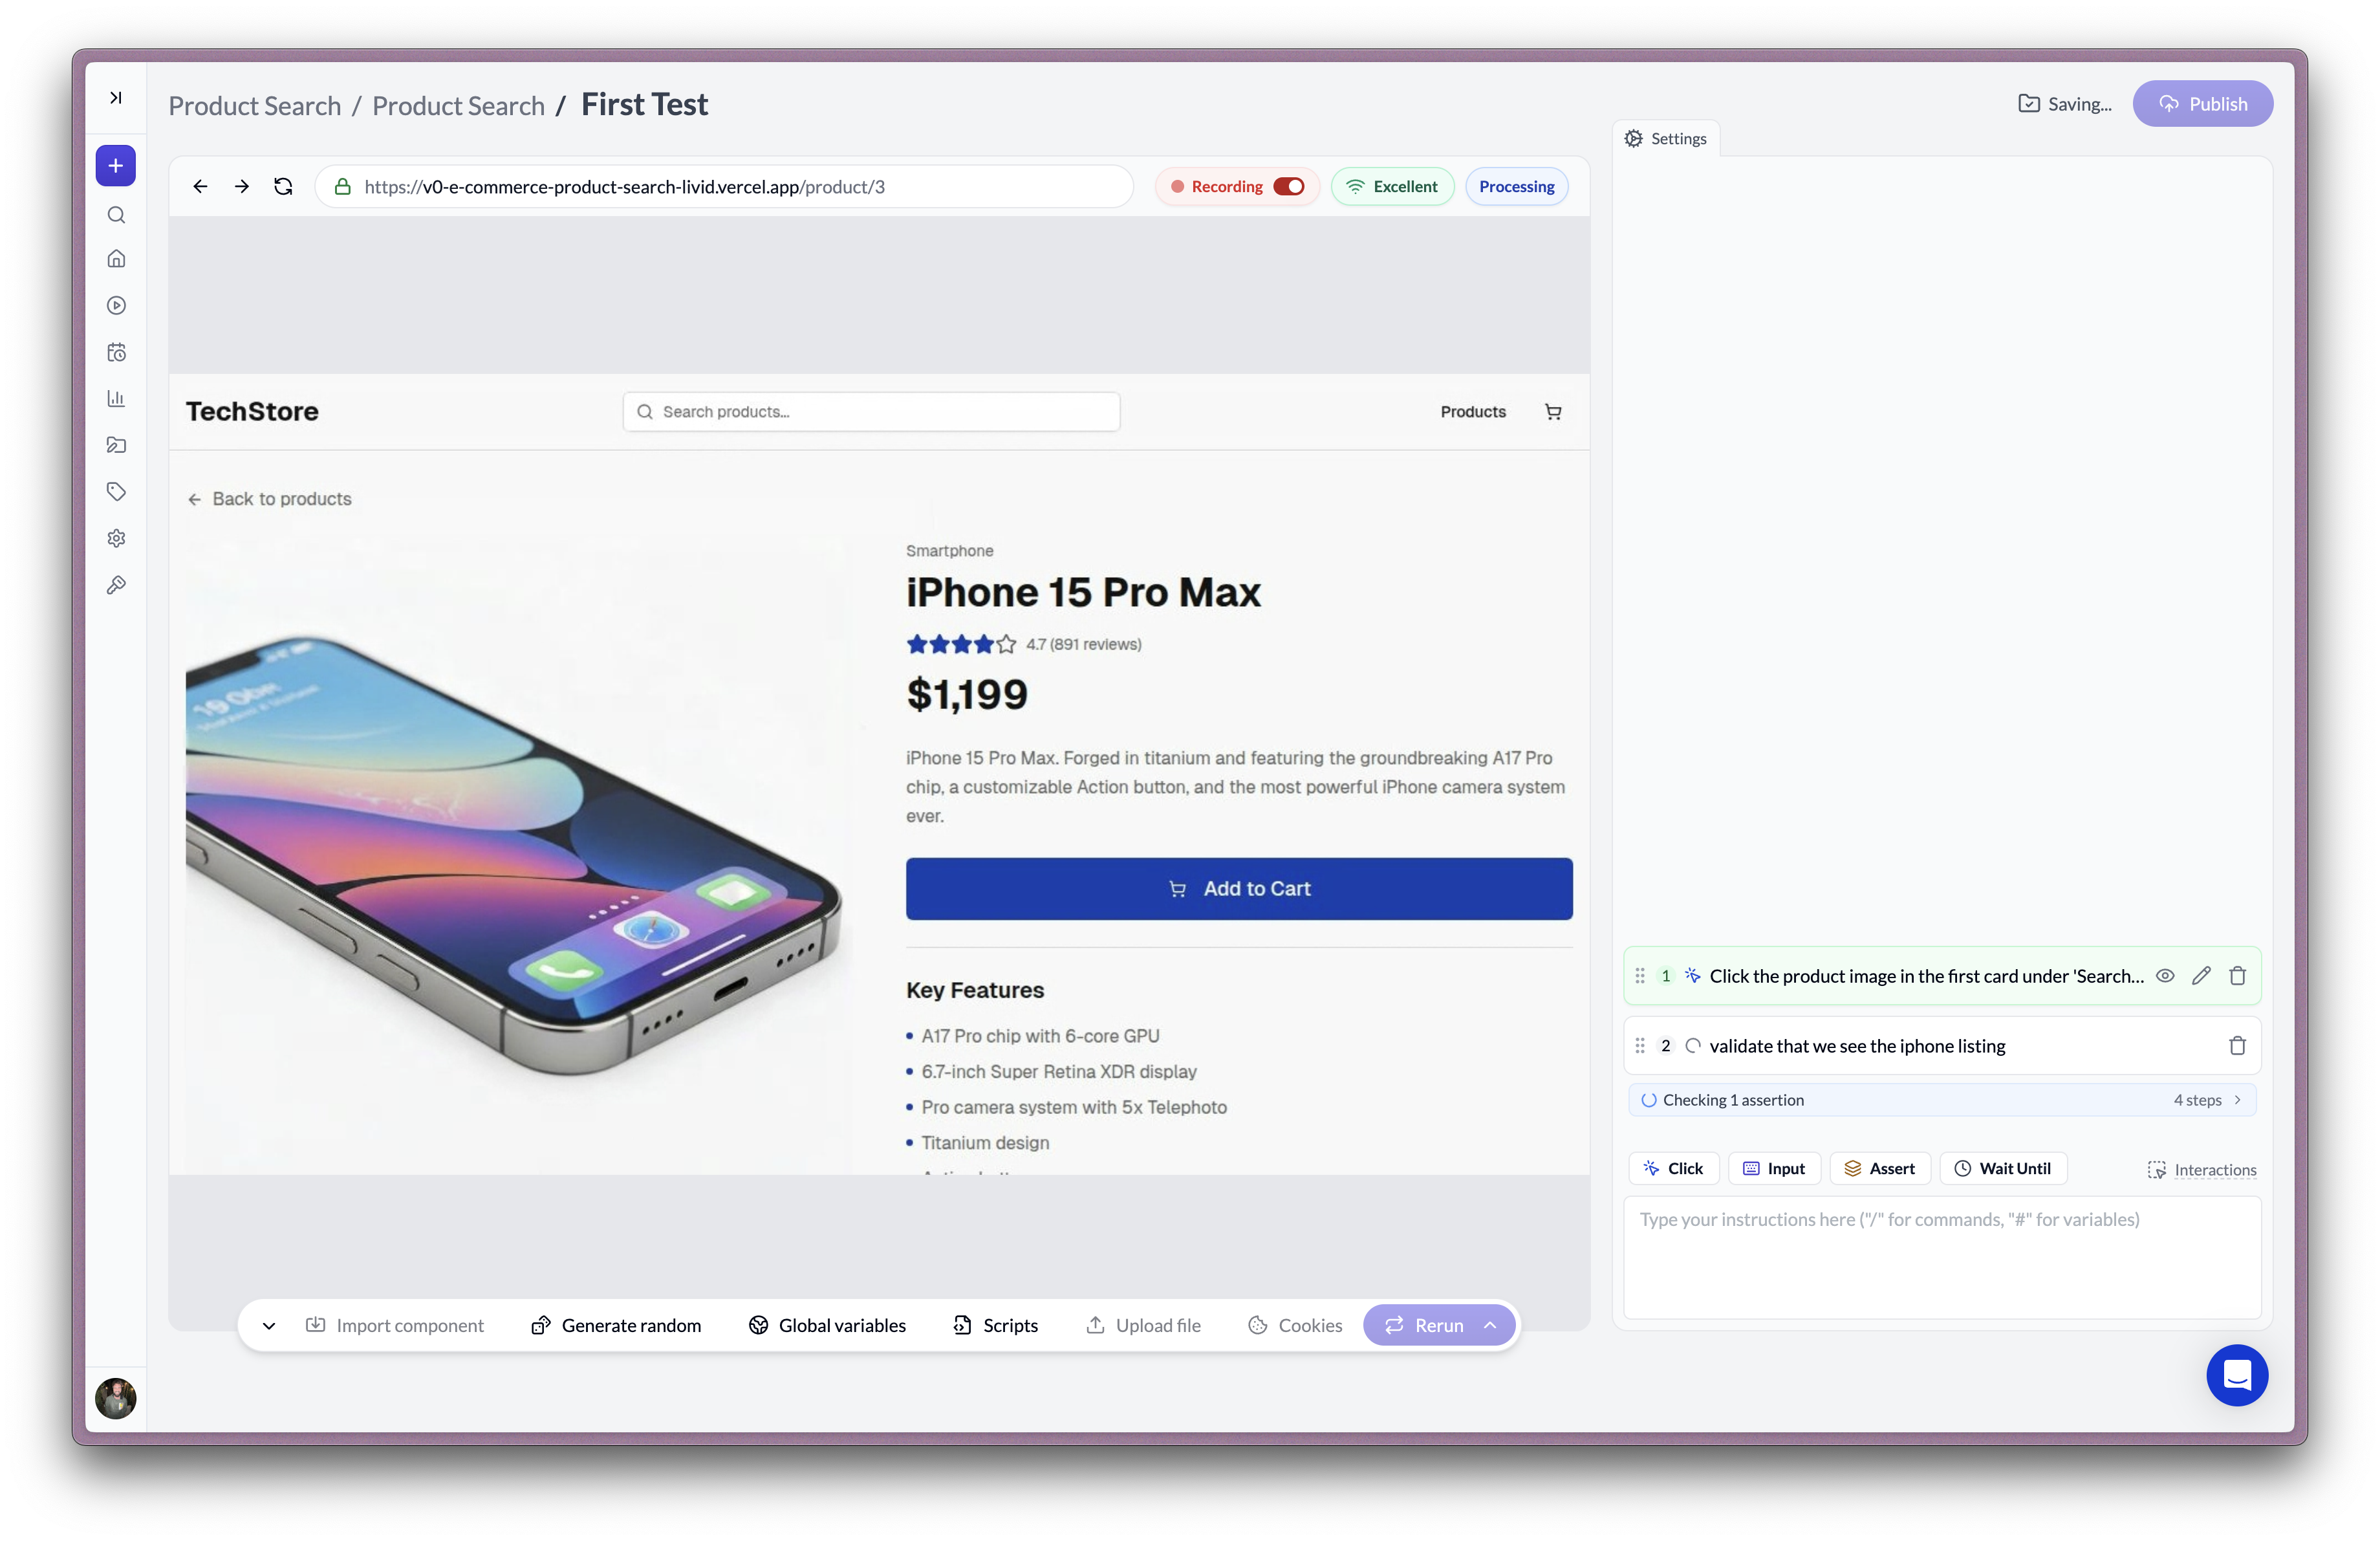Screen dimensions: 2380x1541
Task: Open the Rerun options chevron
Action: tap(1490, 1325)
